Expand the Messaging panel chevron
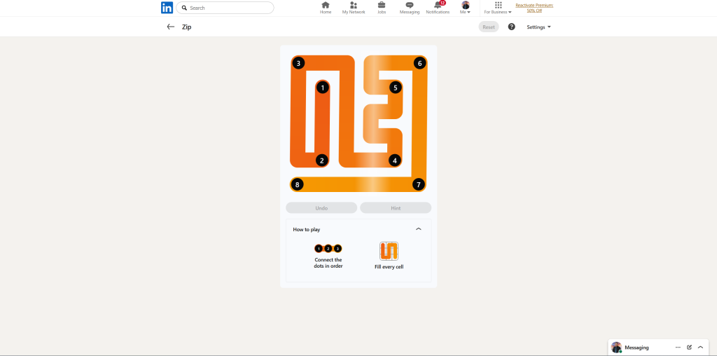The width and height of the screenshot is (717, 356). [x=700, y=347]
